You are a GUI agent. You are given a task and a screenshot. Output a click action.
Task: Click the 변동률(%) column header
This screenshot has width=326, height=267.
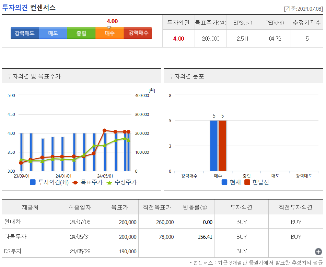pos(195,207)
